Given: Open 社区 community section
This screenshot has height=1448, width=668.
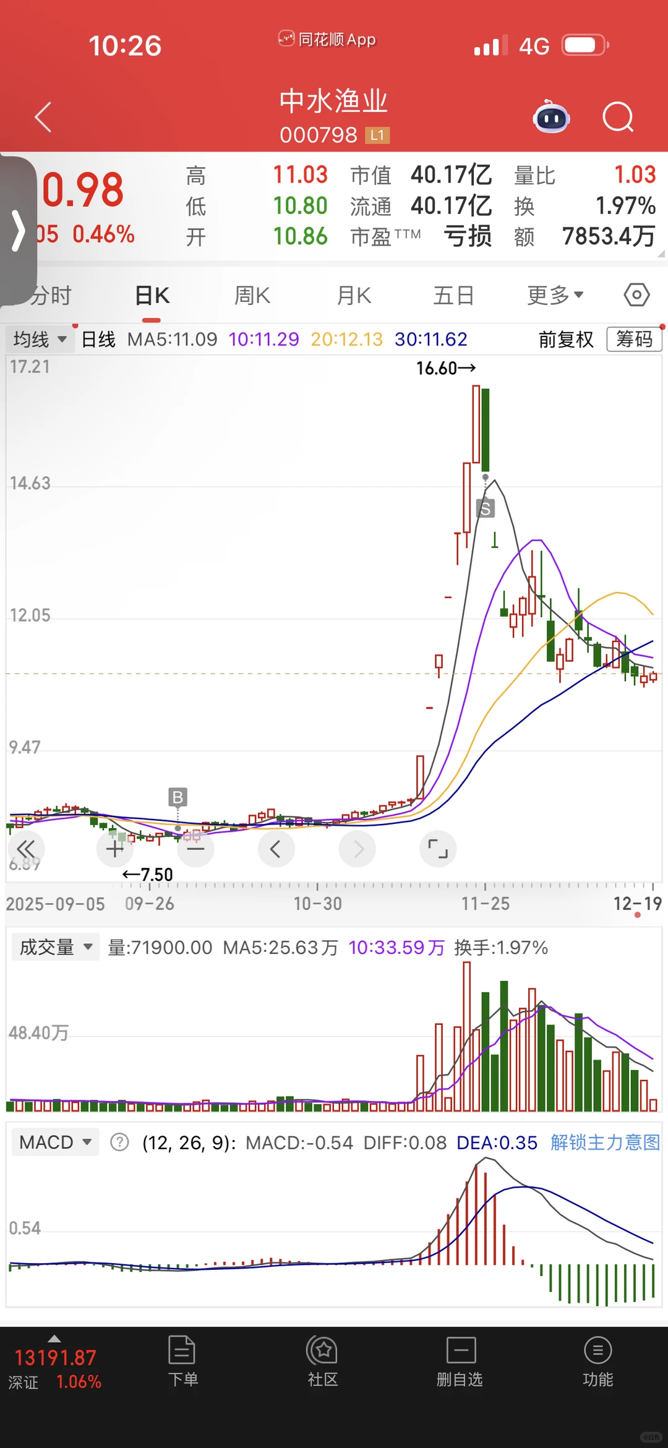Looking at the screenshot, I should pos(322,1361).
